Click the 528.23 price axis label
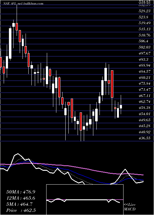This screenshot has width=154, height=215. 144,11
